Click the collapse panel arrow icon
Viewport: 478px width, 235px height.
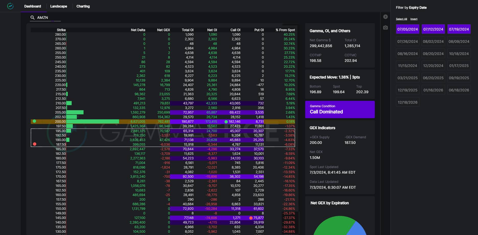[386, 17]
